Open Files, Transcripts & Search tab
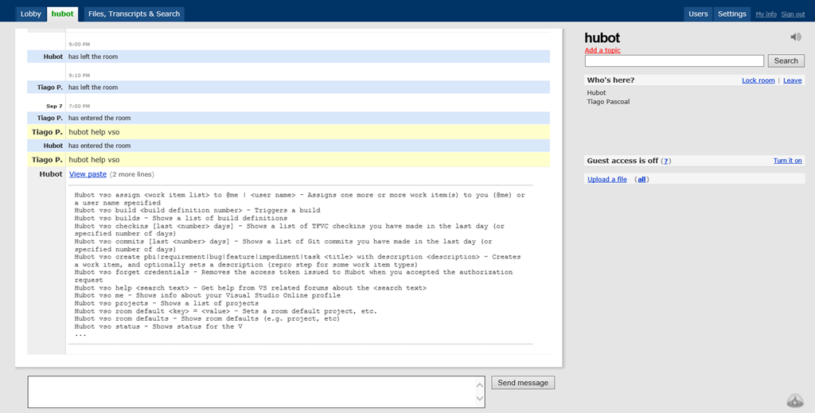The image size is (815, 413). click(134, 14)
